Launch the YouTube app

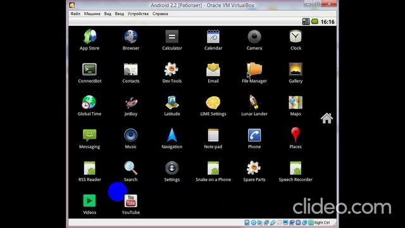(x=131, y=204)
